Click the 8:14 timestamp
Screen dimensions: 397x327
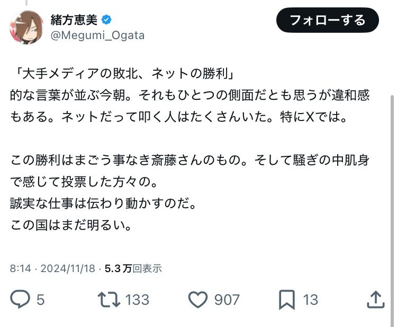(x=20, y=268)
